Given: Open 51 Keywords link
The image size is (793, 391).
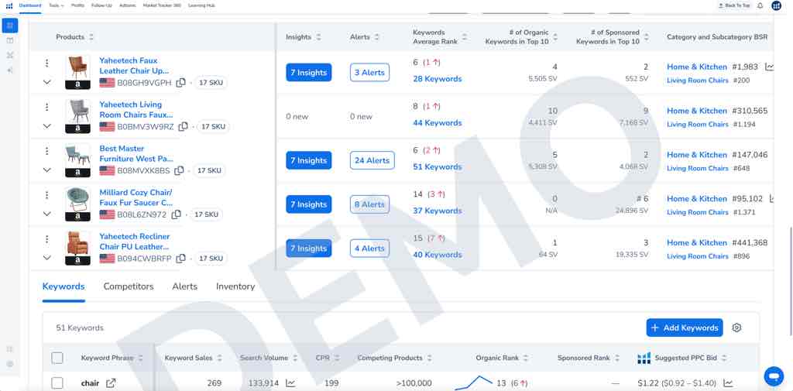Looking at the screenshot, I should coord(438,167).
